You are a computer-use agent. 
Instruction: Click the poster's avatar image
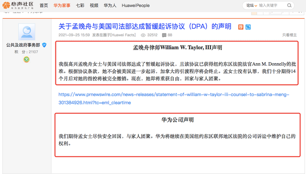(x=27, y=32)
